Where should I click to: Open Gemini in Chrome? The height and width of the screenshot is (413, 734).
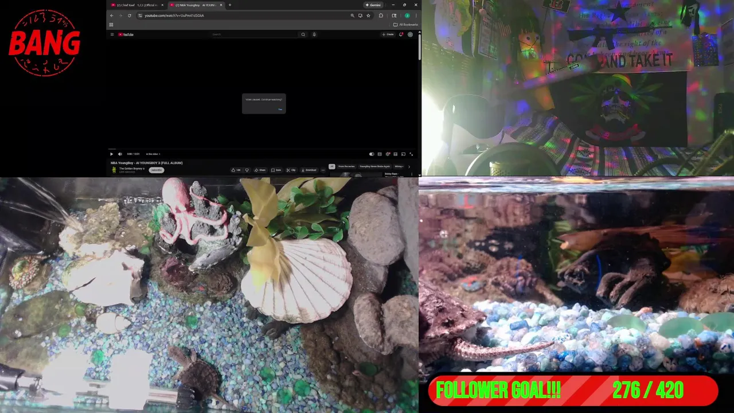tap(373, 5)
